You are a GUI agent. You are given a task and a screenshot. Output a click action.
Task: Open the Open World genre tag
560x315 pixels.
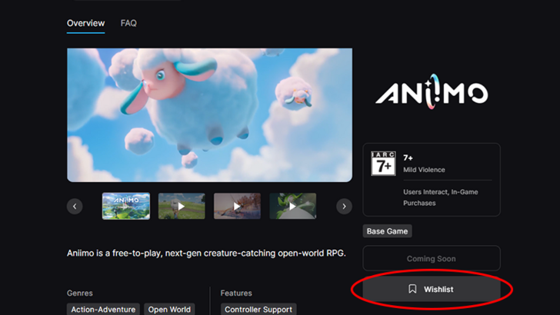[169, 310]
